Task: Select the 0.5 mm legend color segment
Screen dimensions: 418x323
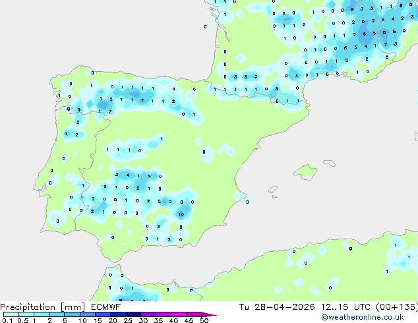Action: pyautogui.click(x=26, y=314)
